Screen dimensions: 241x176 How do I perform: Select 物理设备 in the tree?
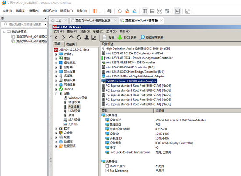(x=74, y=102)
